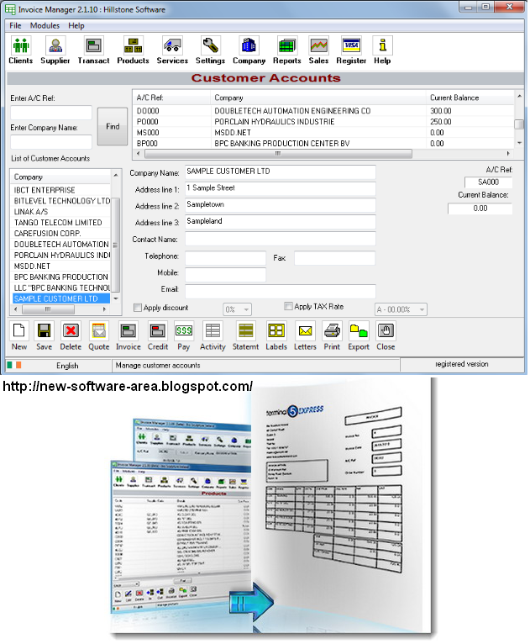Create a Quote for the customer
The image size is (530, 644).
pos(99,330)
